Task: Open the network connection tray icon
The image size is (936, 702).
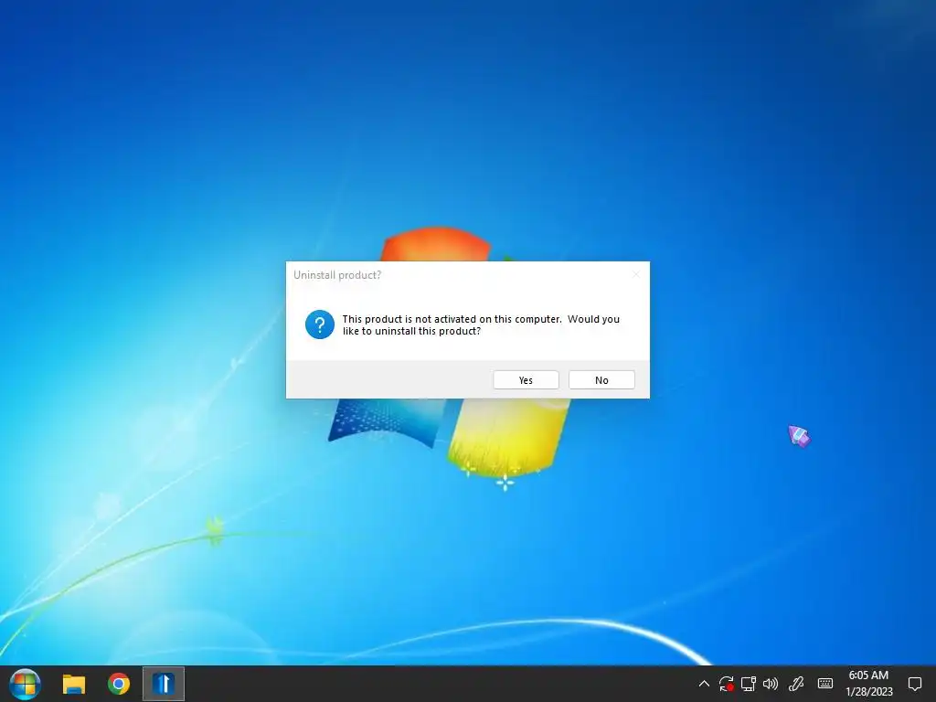Action: tap(749, 684)
